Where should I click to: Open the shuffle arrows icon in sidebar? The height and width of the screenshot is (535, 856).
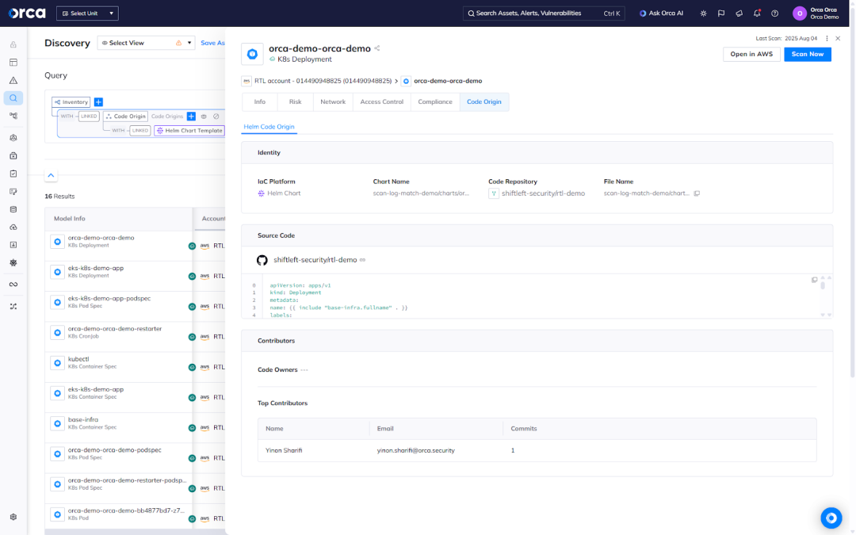(13, 306)
